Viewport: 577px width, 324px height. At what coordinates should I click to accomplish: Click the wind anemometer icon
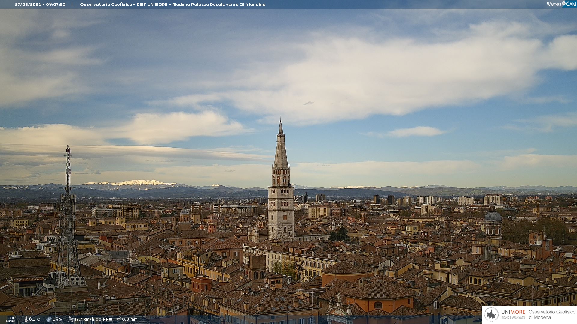click(71, 319)
